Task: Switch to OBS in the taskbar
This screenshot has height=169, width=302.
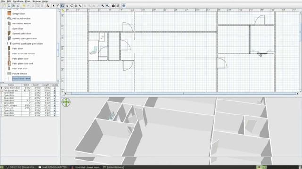Action: (21, 167)
